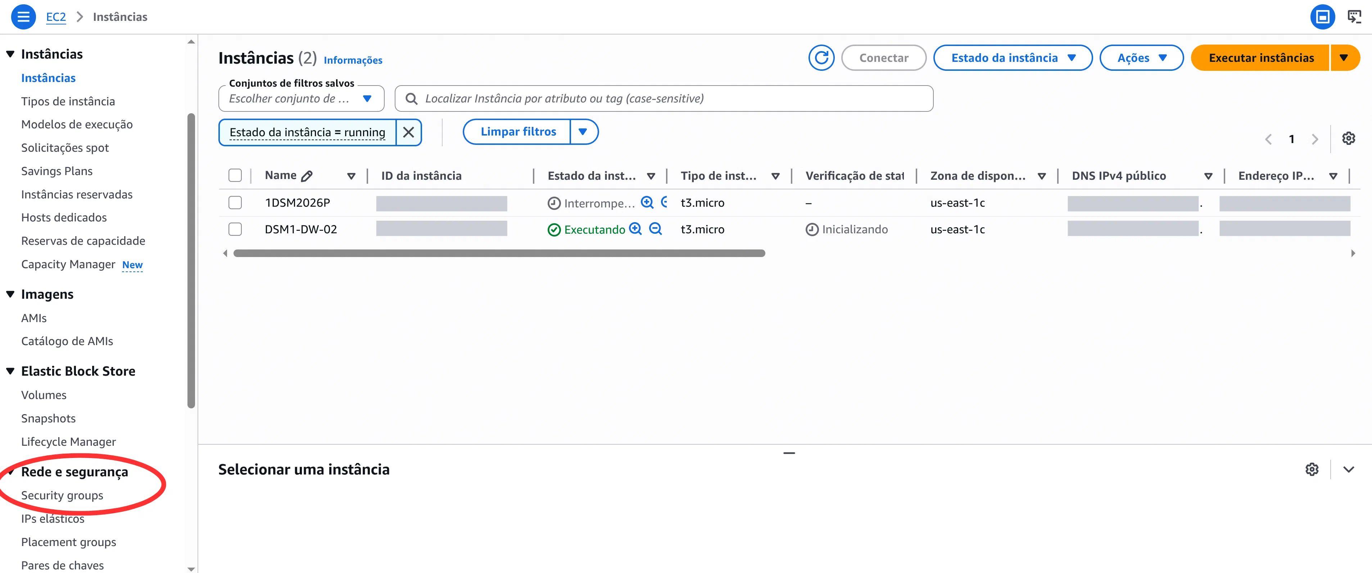
Task: Click the Conectar button
Action: pyautogui.click(x=884, y=58)
